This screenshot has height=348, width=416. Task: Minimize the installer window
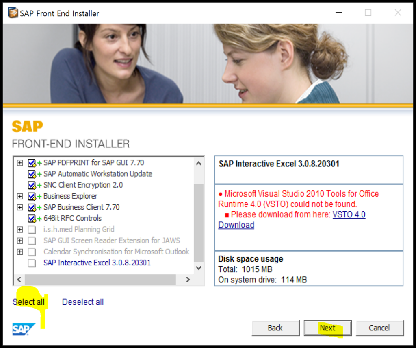pos(339,13)
